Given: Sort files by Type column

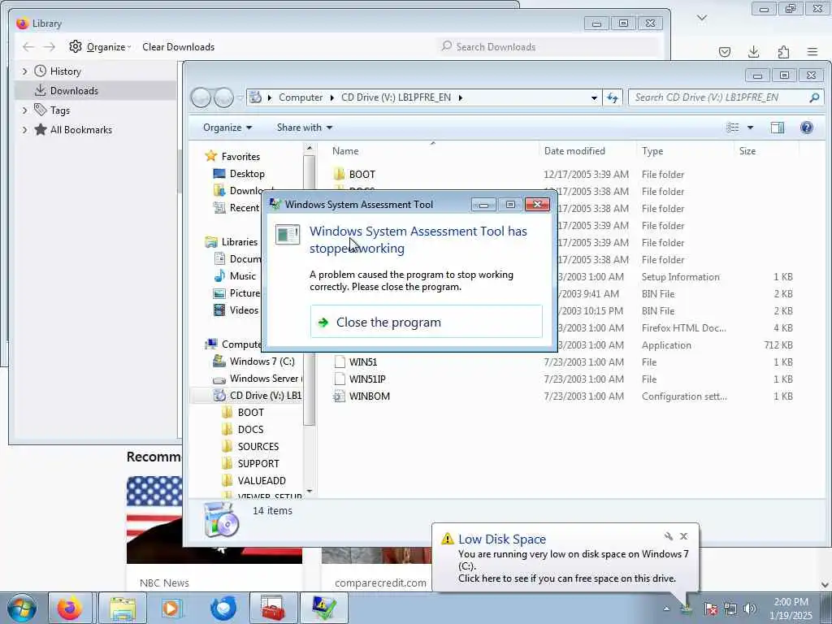Looking at the screenshot, I should pos(652,150).
